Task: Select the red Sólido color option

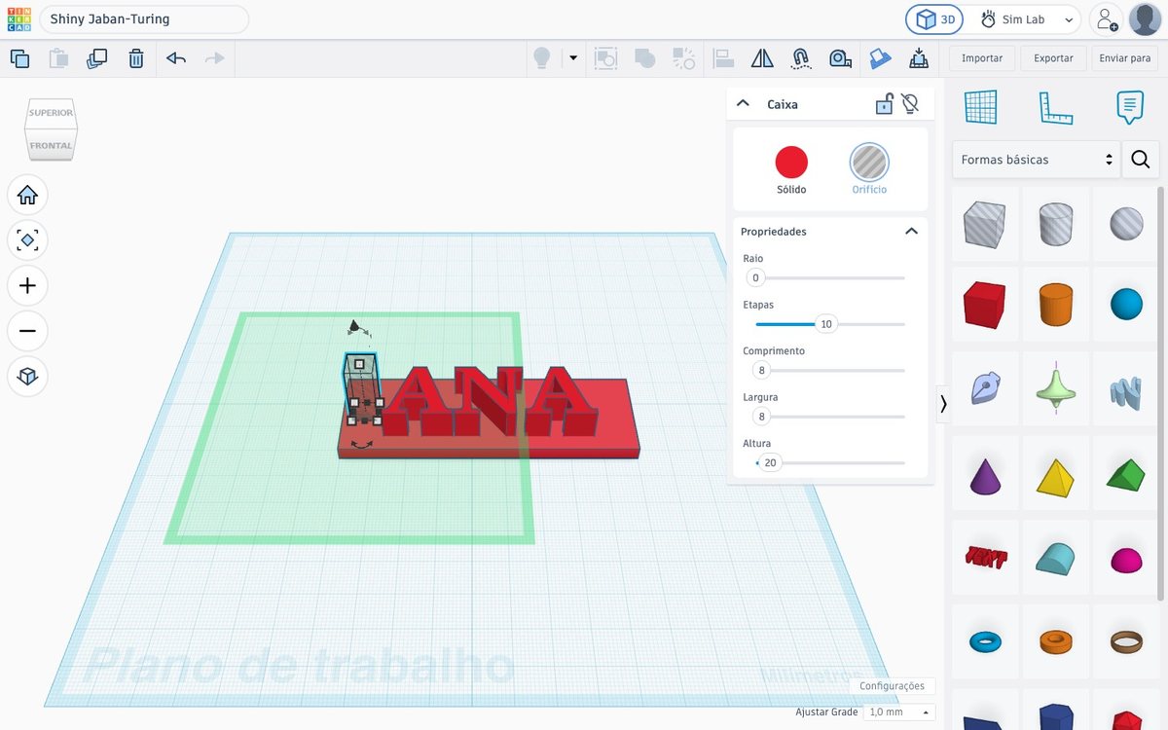Action: 791,162
